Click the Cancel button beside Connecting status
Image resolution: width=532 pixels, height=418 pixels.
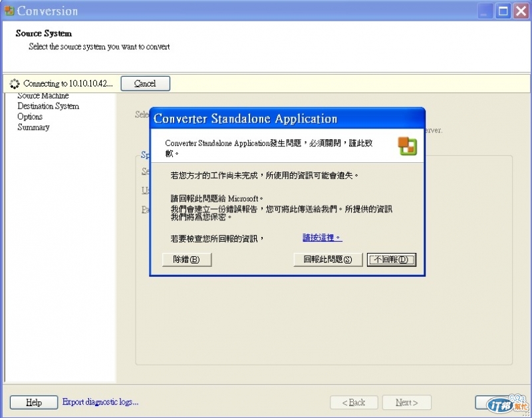pos(145,83)
